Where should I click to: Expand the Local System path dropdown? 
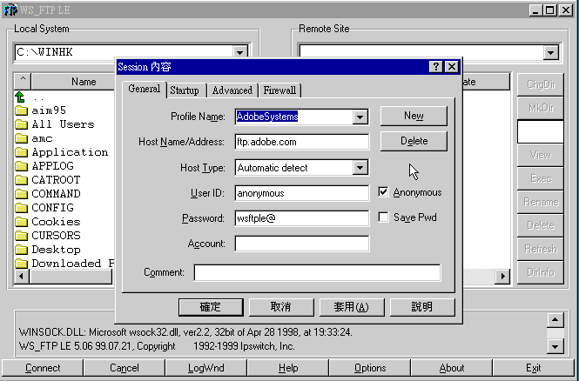(240, 52)
